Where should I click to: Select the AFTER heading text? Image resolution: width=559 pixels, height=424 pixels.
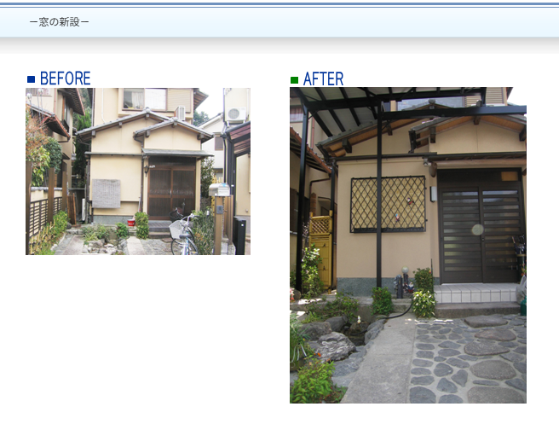tap(323, 78)
